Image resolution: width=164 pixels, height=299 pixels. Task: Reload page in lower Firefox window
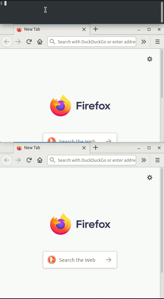(29, 160)
